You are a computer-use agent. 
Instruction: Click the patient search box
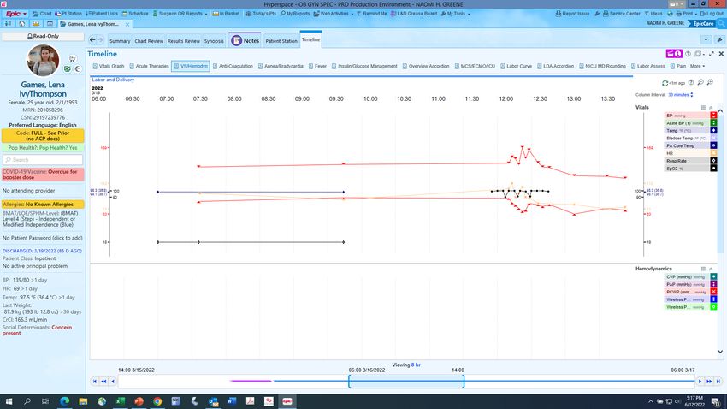[43, 159]
